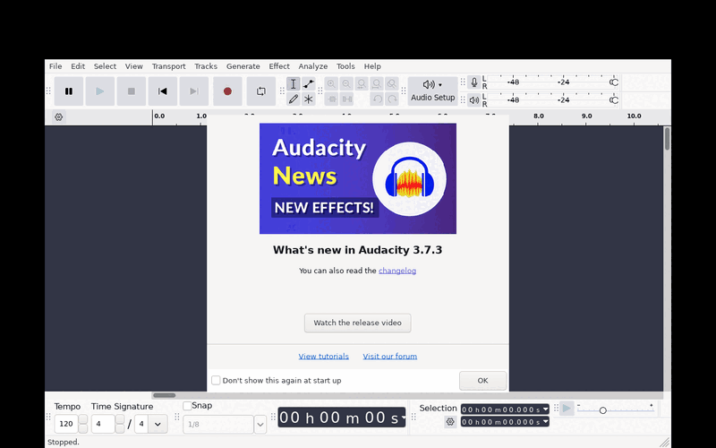Choose the Selection tool I-beam
The width and height of the screenshot is (716, 448).
click(294, 83)
